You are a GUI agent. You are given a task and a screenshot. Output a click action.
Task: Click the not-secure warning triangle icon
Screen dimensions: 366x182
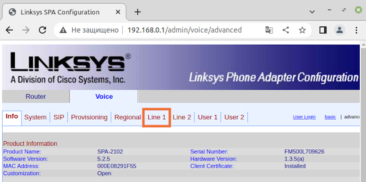pyautogui.click(x=63, y=30)
